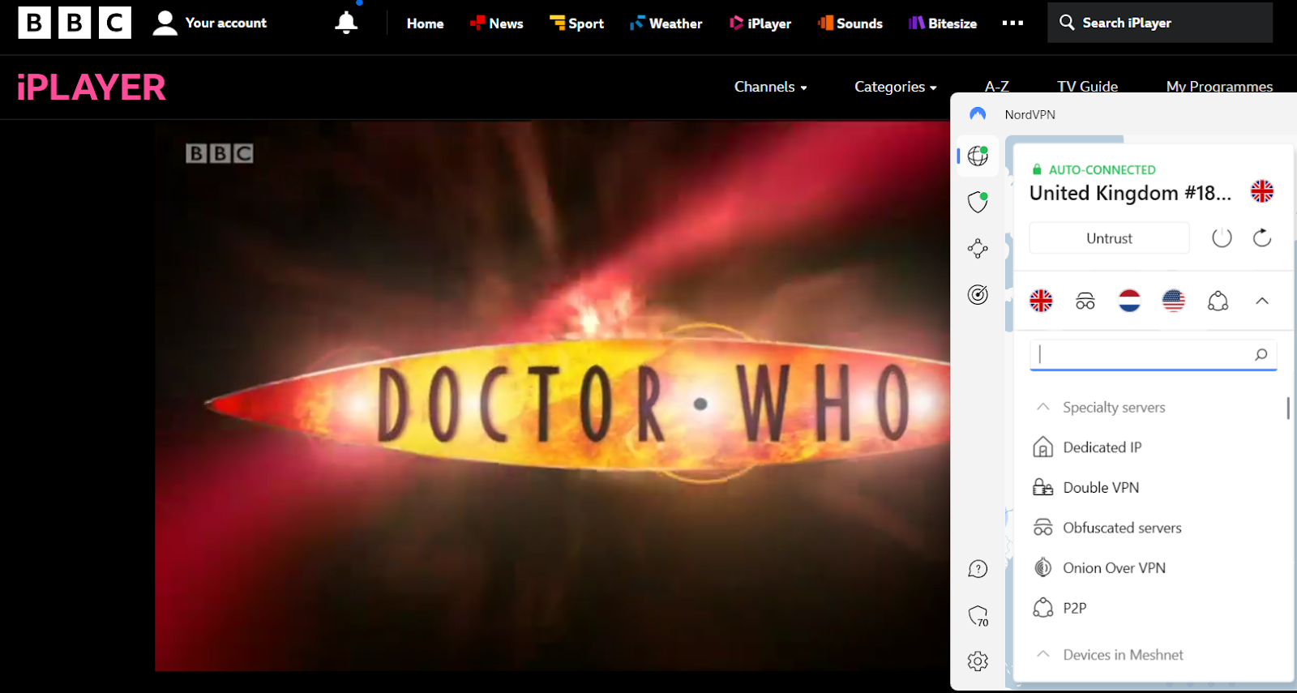Click the UK flag next to server name
Image resolution: width=1297 pixels, height=693 pixels.
coord(1262,191)
